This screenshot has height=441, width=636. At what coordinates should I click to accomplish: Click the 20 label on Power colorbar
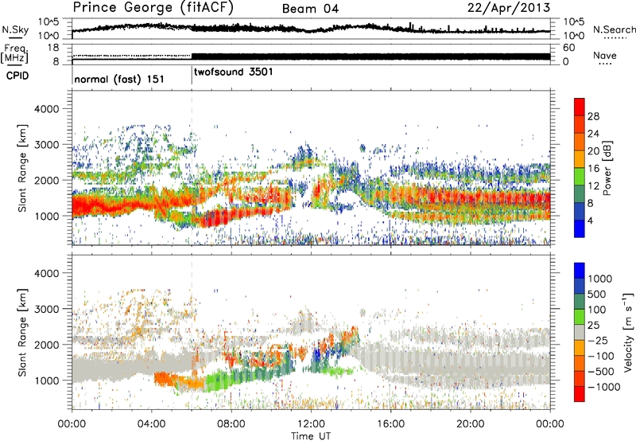593,151
